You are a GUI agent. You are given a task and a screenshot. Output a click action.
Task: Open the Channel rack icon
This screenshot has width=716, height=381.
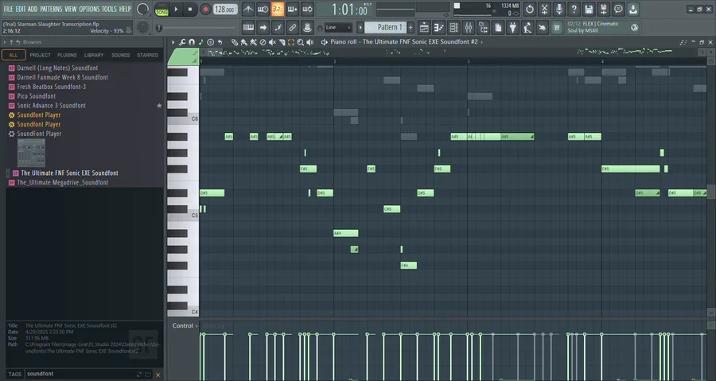[x=453, y=28]
